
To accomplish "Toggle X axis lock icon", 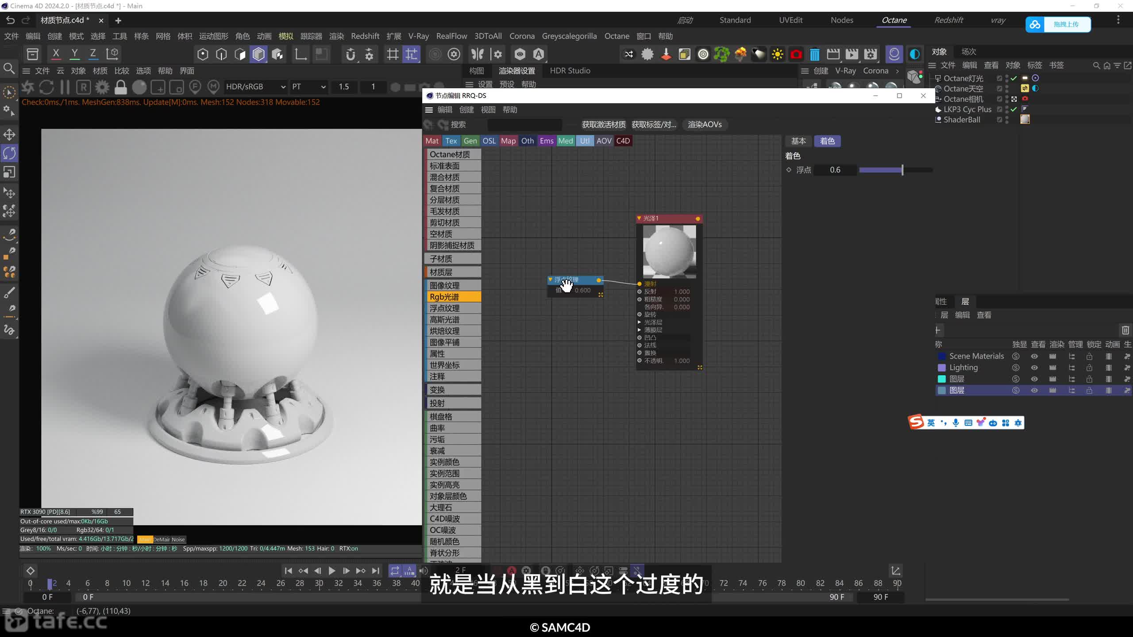I will pyautogui.click(x=56, y=54).
